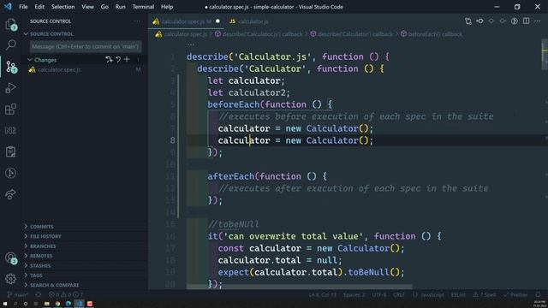This screenshot has height=308, width=548.
Task: Click Ln 8, Col status bar entry
Action: pos(322,294)
